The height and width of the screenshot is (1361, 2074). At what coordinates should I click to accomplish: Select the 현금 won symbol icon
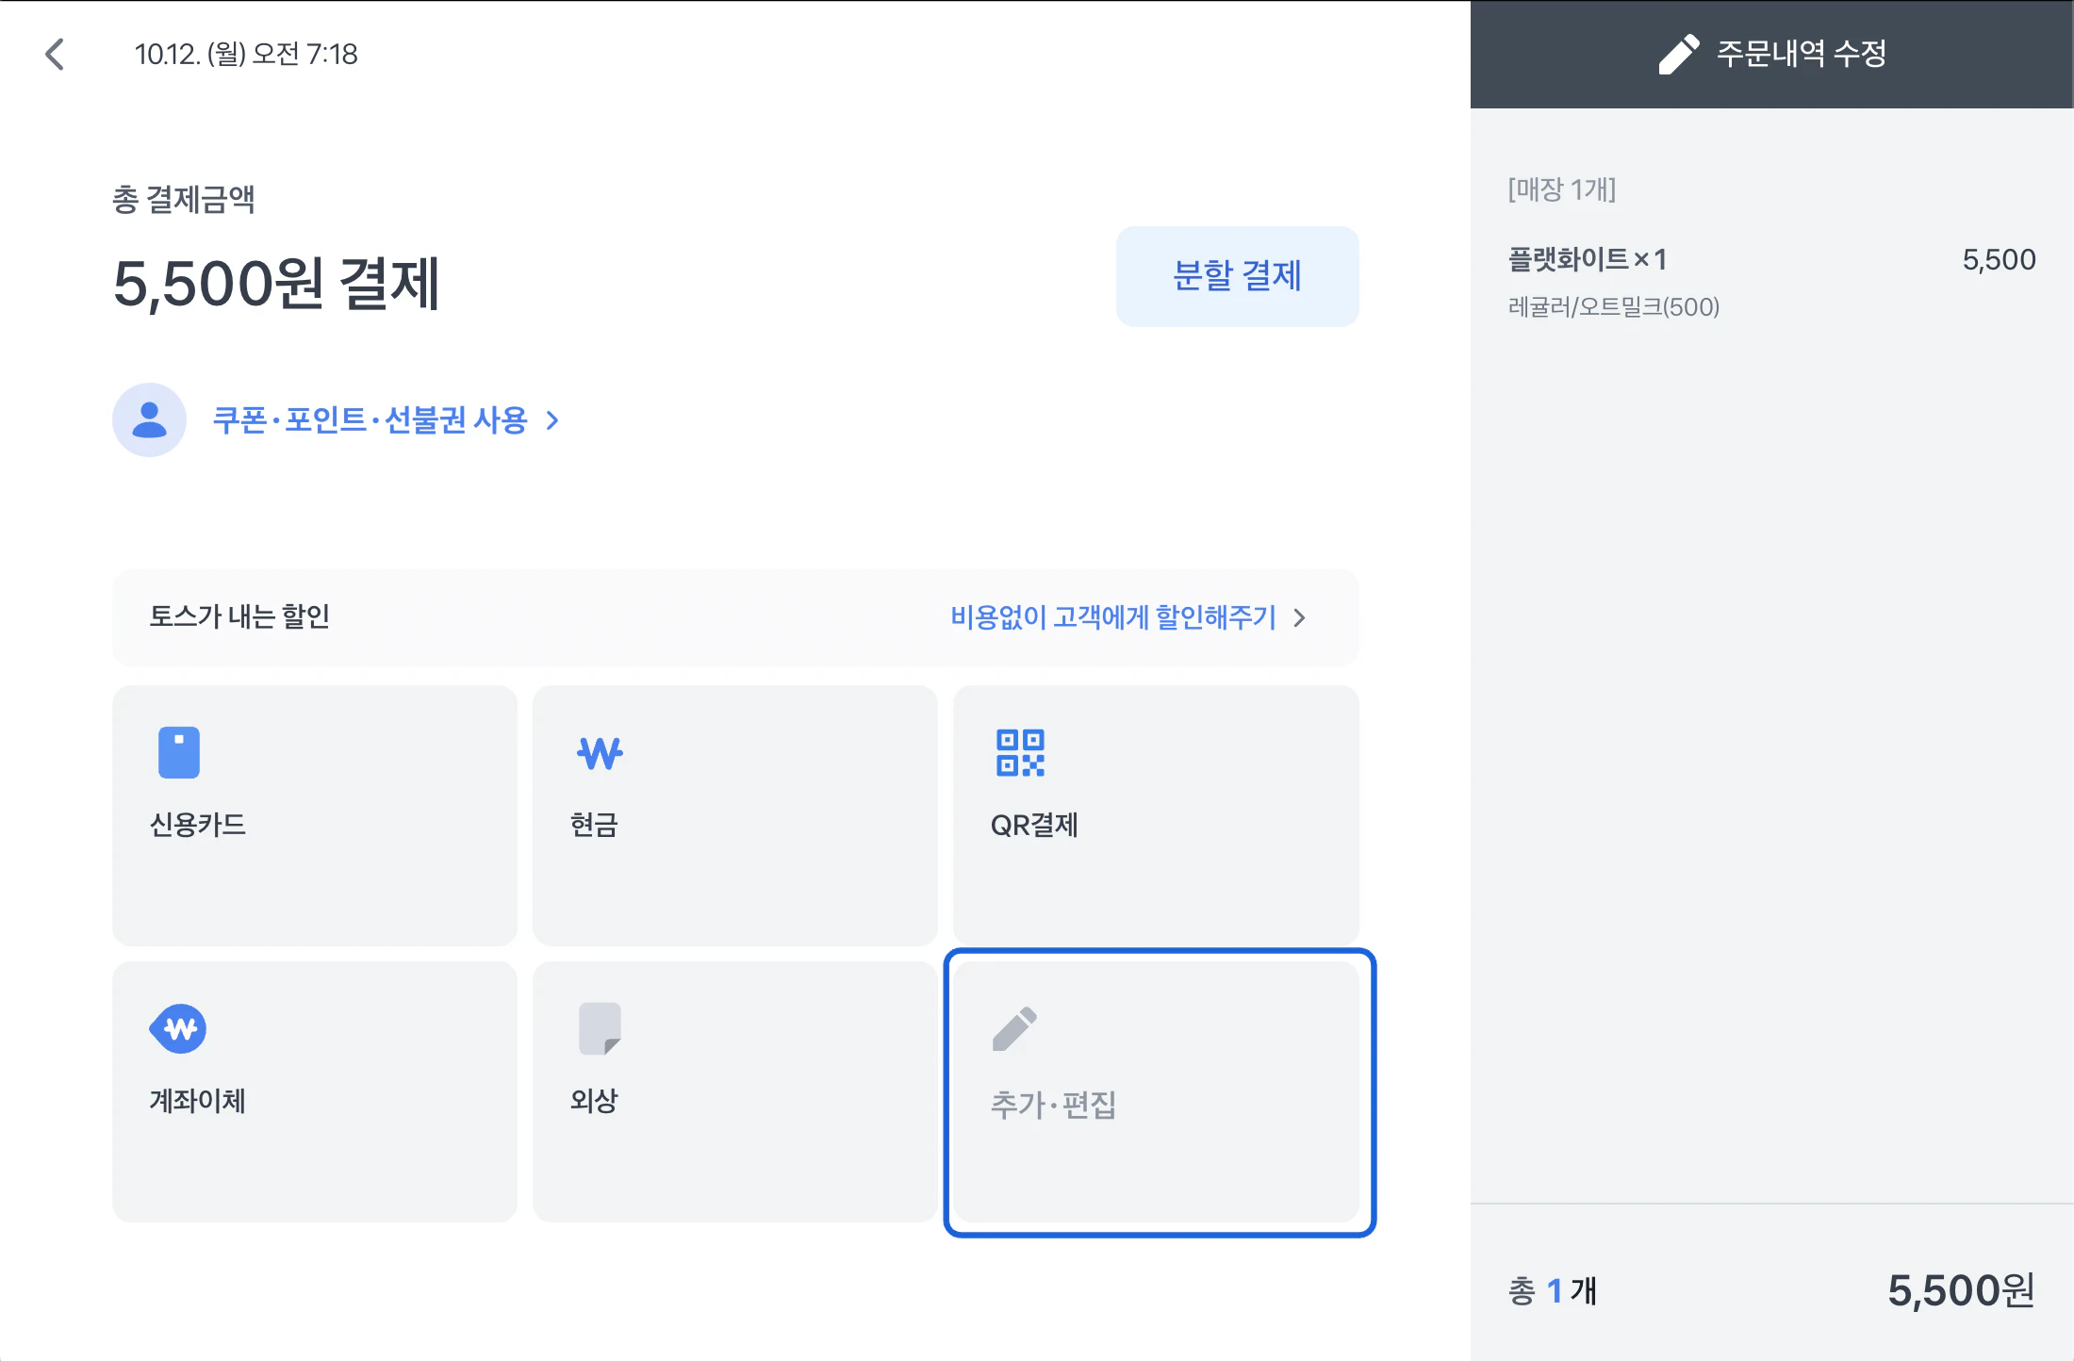coord(600,753)
